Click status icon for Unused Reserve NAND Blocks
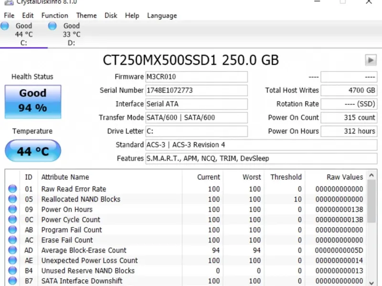 12,270
